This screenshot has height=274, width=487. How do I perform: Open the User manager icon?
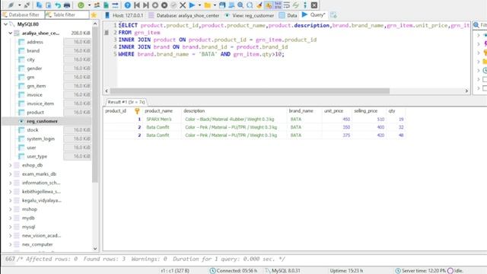(97, 5)
